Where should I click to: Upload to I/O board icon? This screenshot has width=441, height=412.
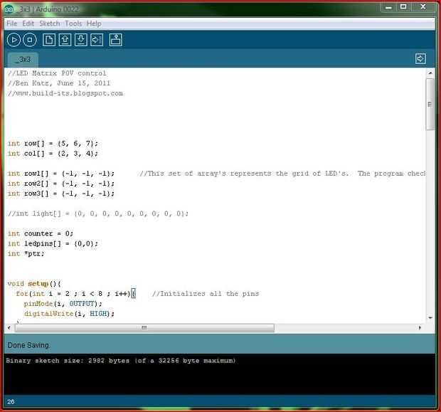(x=97, y=40)
